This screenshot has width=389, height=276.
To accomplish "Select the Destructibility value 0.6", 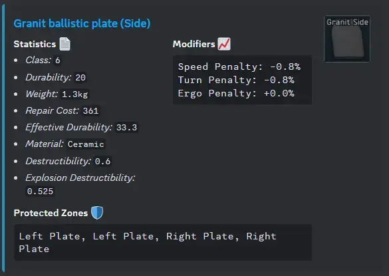I will click(102, 162).
